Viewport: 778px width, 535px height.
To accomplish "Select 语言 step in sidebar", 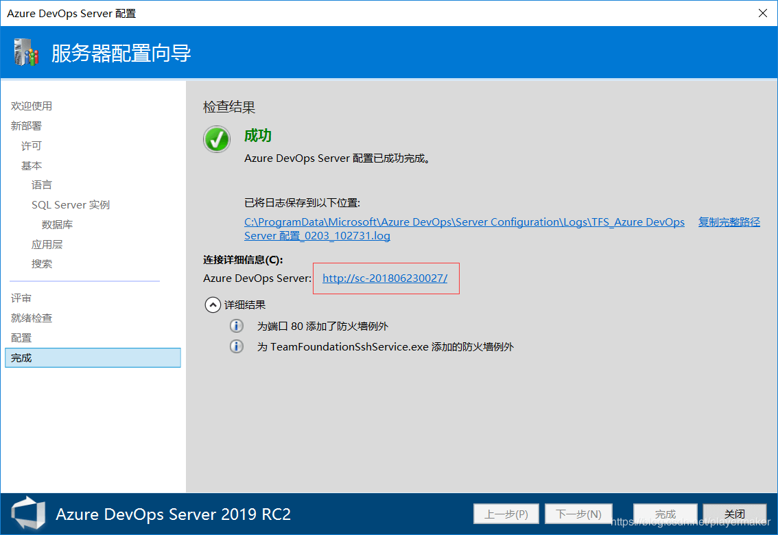I will [x=42, y=185].
